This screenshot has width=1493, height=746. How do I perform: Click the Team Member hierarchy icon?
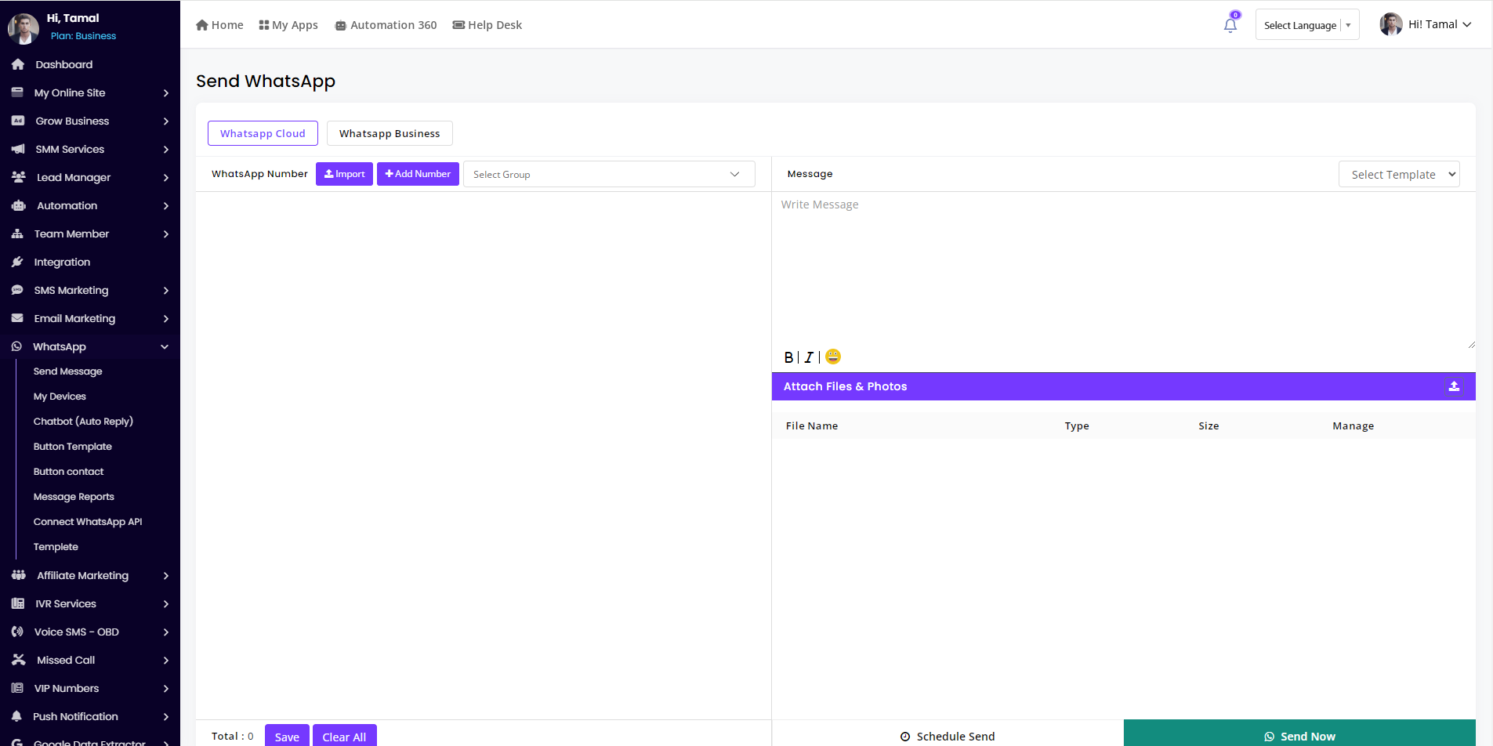coord(17,234)
